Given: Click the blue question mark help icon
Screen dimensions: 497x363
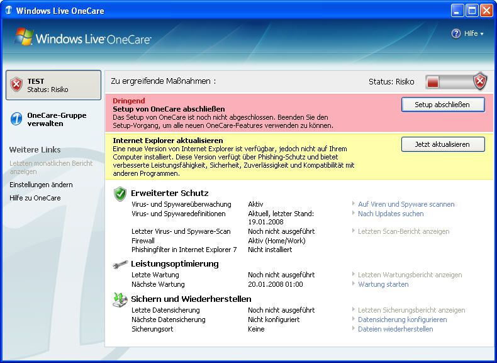Looking at the screenshot, I should [456, 33].
